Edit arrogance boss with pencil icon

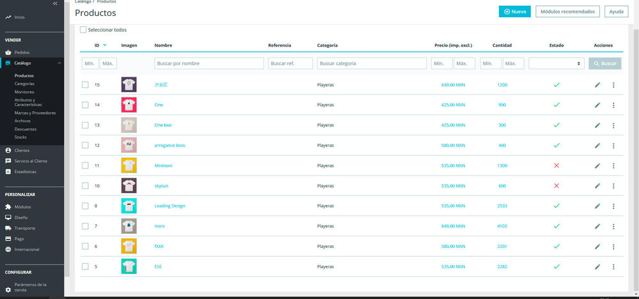[597, 146]
